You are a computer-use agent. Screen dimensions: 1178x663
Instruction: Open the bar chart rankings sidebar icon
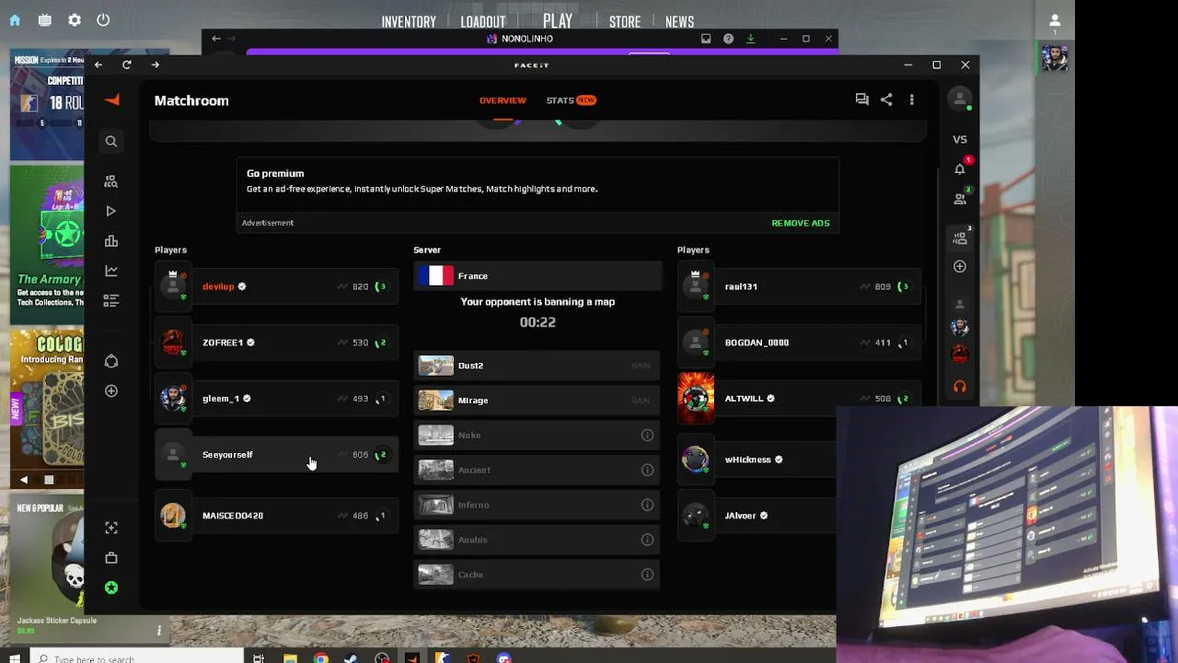[x=111, y=241]
